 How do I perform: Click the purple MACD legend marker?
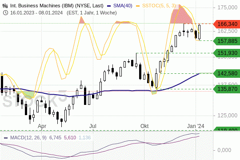point(6,138)
